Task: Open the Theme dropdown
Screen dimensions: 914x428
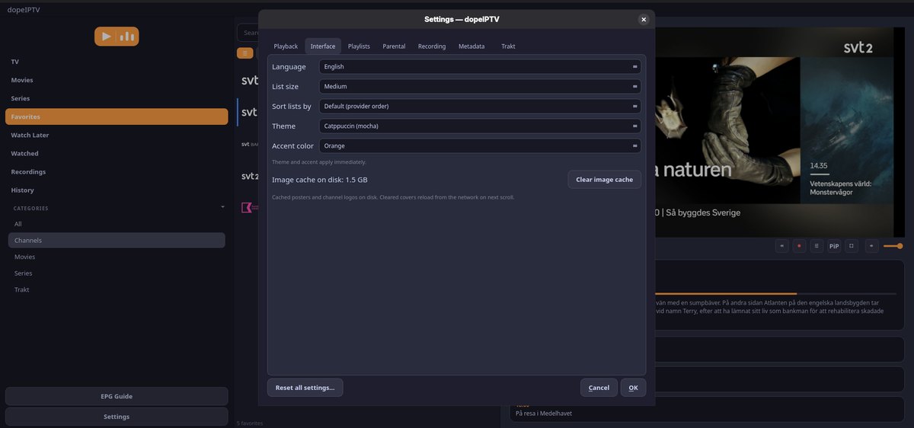Action: pyautogui.click(x=480, y=126)
